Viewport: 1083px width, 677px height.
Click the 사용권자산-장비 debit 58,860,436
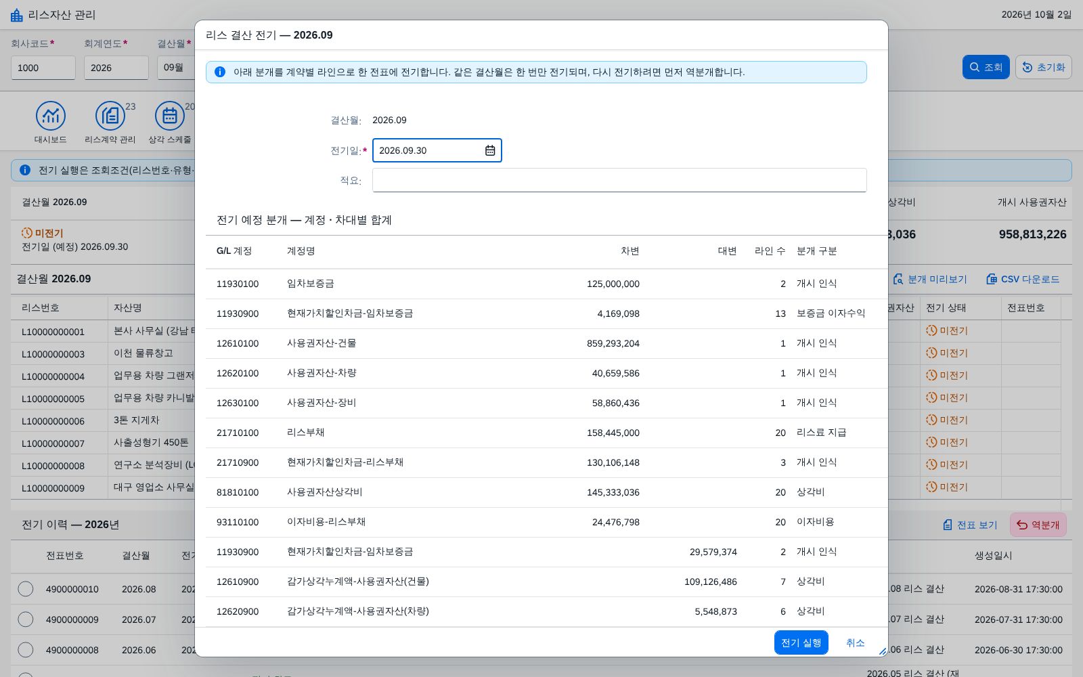pos(615,403)
